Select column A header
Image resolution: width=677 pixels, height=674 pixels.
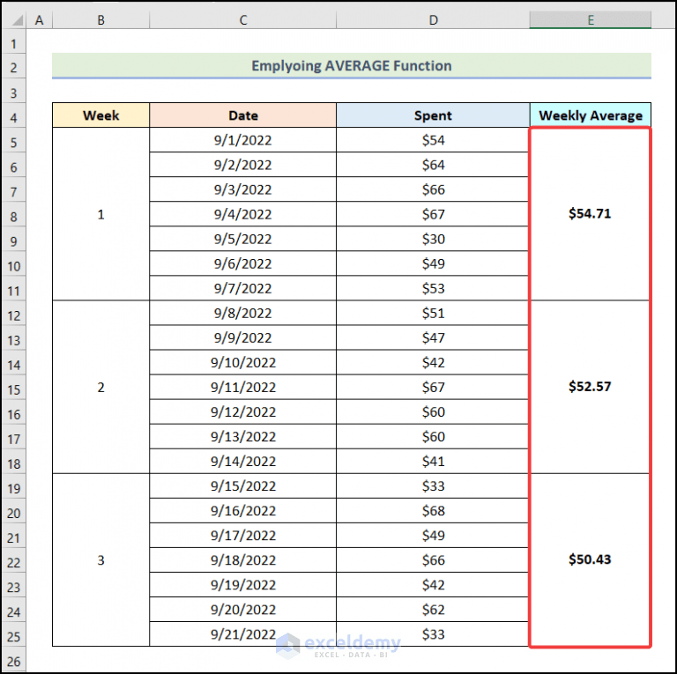40,20
